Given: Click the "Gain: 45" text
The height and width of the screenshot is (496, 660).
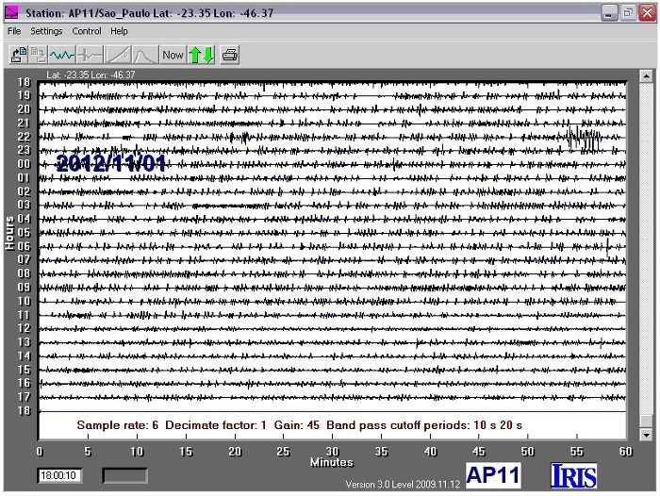Looking at the screenshot, I should [297, 425].
